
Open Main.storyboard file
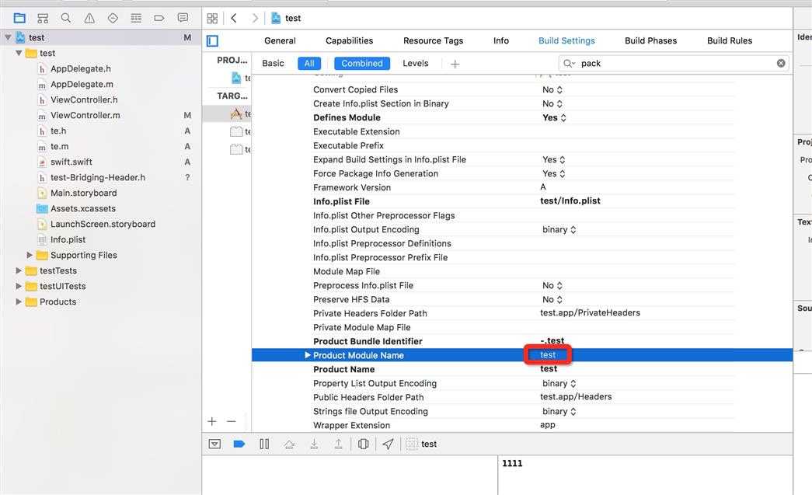click(x=83, y=193)
